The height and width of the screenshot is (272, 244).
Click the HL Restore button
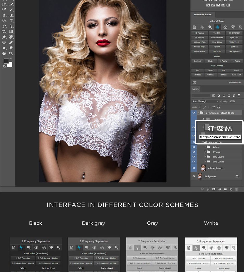(199, 33)
